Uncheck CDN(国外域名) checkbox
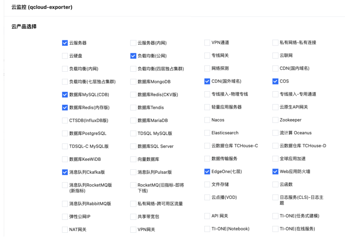345x237 pixels. pos(207,81)
